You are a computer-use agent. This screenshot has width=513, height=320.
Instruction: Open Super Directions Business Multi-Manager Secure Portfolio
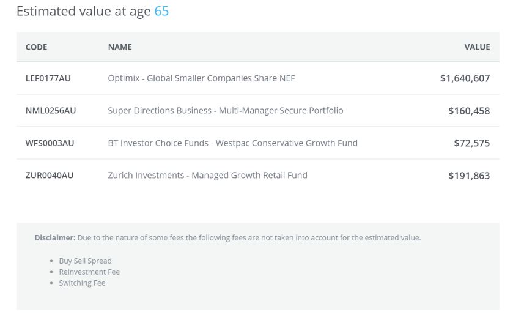pos(226,111)
